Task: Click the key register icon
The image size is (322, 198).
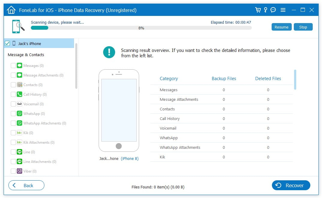Action: [266, 10]
